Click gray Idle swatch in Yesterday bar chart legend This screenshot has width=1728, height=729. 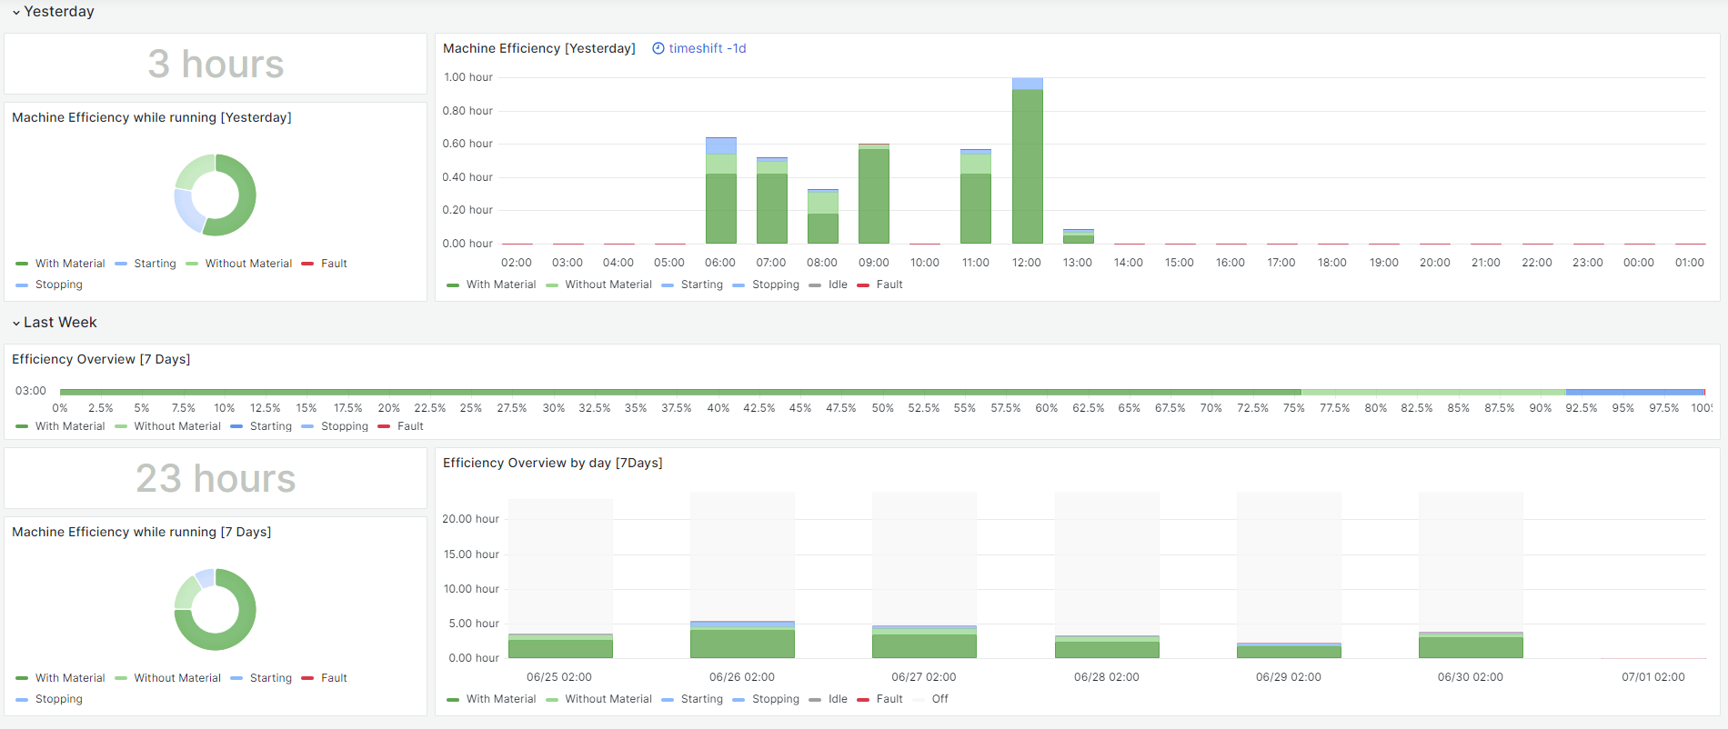815,285
